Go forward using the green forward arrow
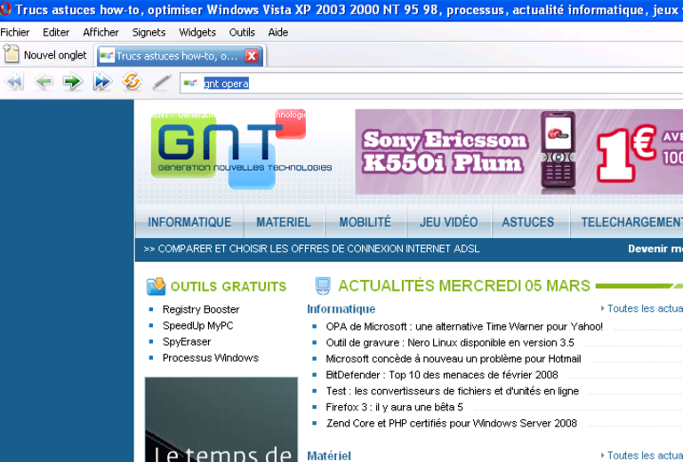This screenshot has height=462, width=683. (73, 82)
